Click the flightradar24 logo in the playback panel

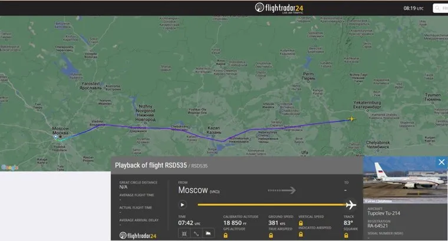coord(138,236)
